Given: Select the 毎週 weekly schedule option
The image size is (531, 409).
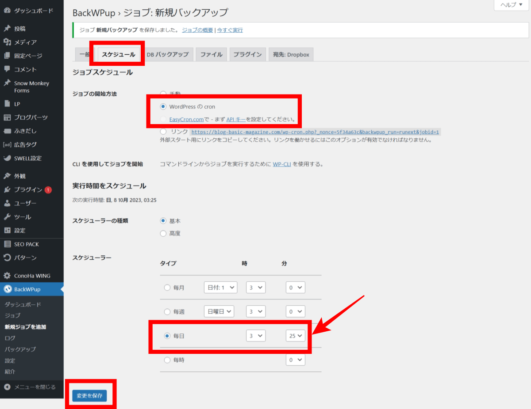Looking at the screenshot, I should click(167, 311).
